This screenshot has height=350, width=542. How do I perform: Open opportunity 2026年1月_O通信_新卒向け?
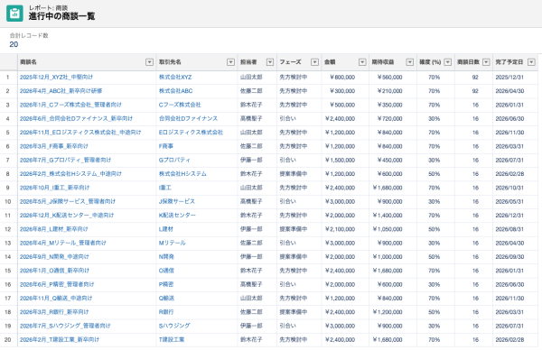(x=54, y=271)
